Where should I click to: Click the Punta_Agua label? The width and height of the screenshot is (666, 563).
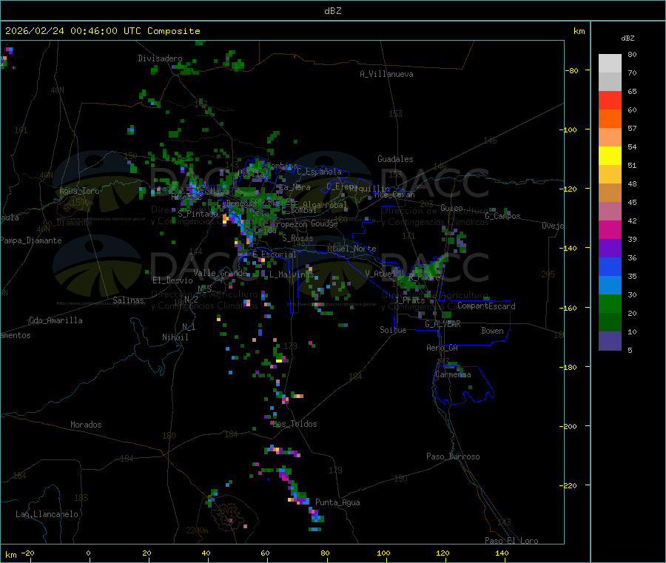(x=337, y=502)
